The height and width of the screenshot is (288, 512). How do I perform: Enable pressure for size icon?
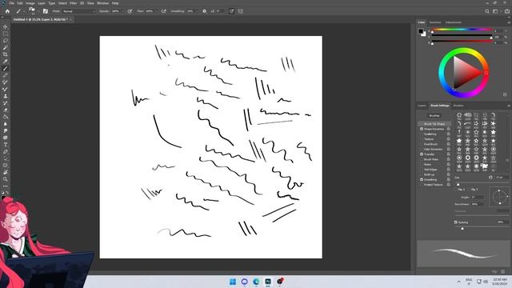[x=231, y=11]
